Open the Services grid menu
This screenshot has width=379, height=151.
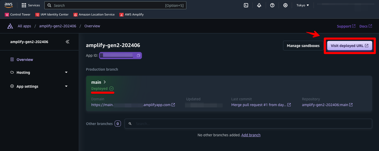pyautogui.click(x=31, y=5)
